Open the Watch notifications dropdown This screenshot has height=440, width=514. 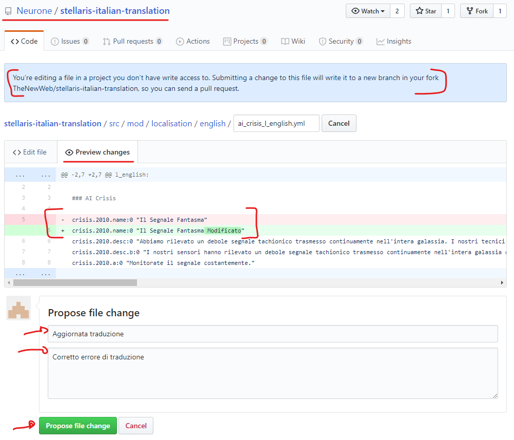pyautogui.click(x=368, y=11)
